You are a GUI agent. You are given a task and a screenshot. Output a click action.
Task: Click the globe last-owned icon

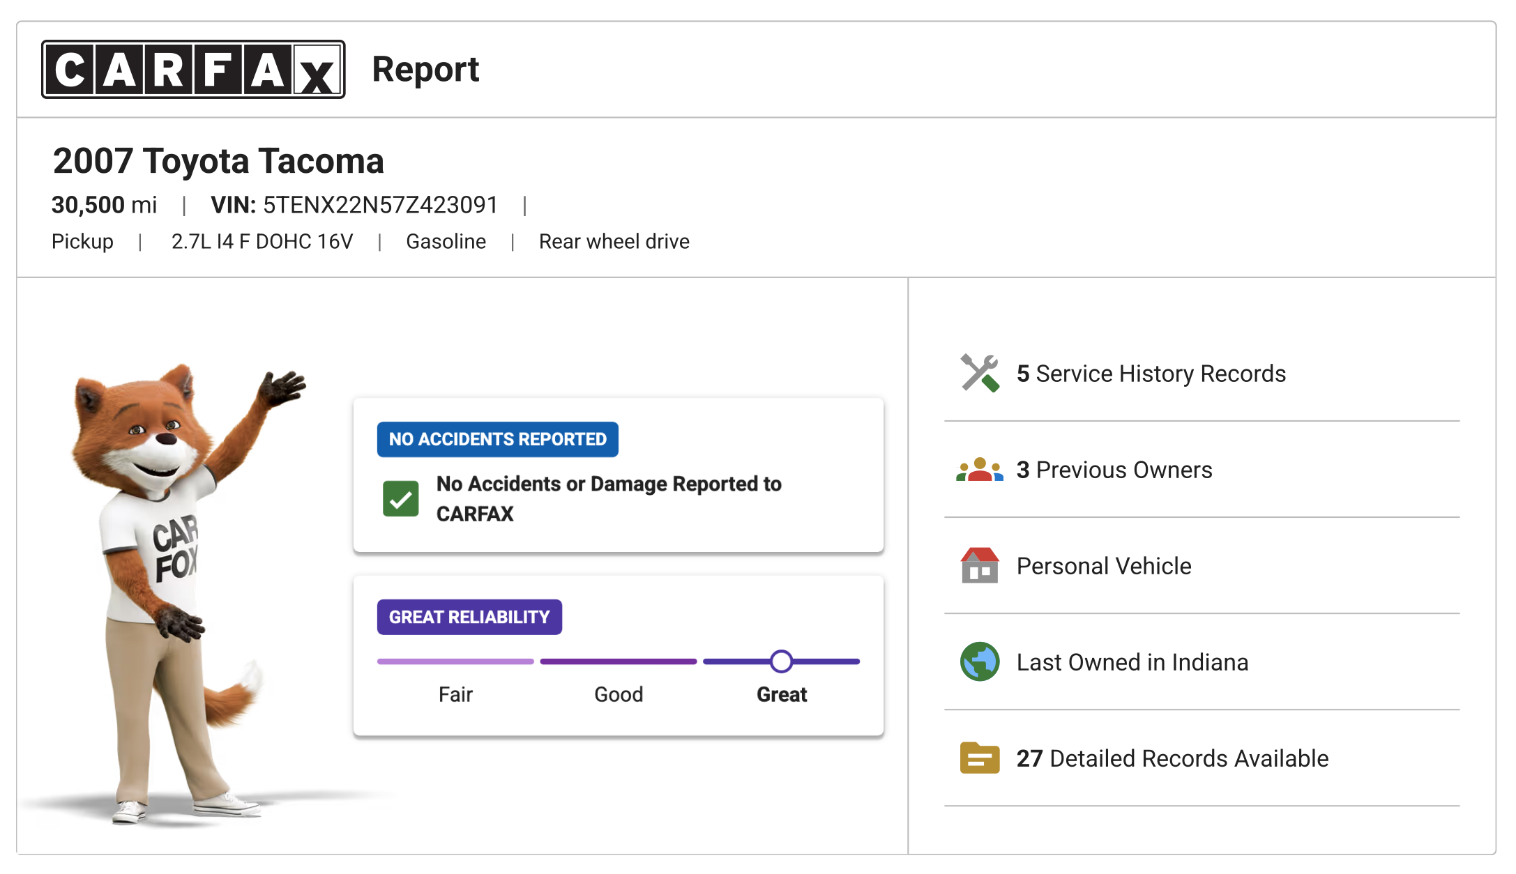(x=980, y=661)
